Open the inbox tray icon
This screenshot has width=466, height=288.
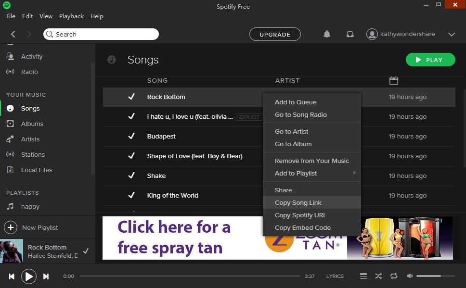350,34
